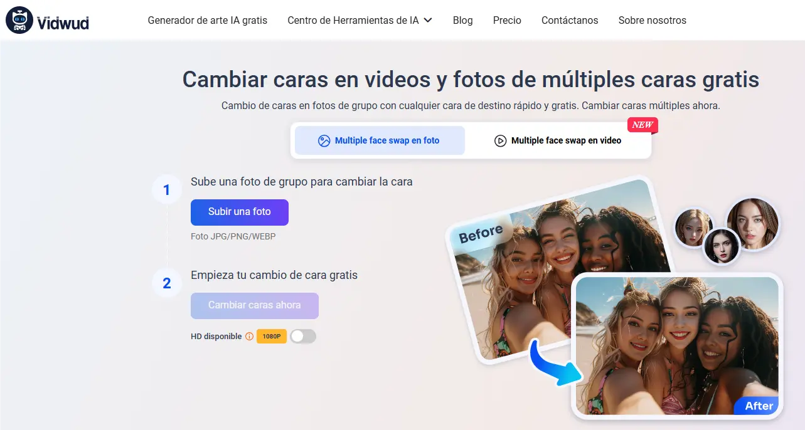The image size is (805, 430).
Task: Go to the Precio page
Action: click(x=507, y=20)
